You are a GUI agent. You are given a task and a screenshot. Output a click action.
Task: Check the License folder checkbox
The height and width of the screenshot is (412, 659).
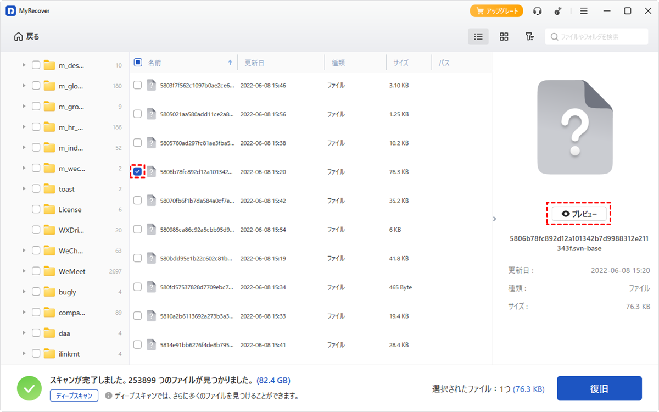point(36,209)
